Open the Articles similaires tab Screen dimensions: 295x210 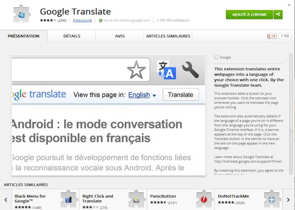[168, 36]
